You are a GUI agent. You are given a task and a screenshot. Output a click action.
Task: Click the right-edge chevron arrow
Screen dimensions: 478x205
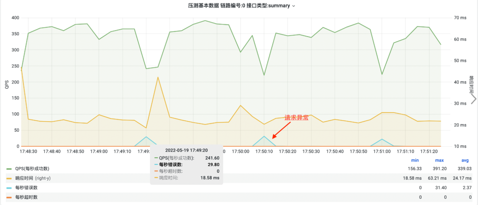click(x=473, y=99)
